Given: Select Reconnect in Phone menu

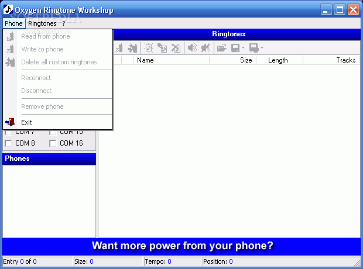Looking at the screenshot, I should (57, 78).
